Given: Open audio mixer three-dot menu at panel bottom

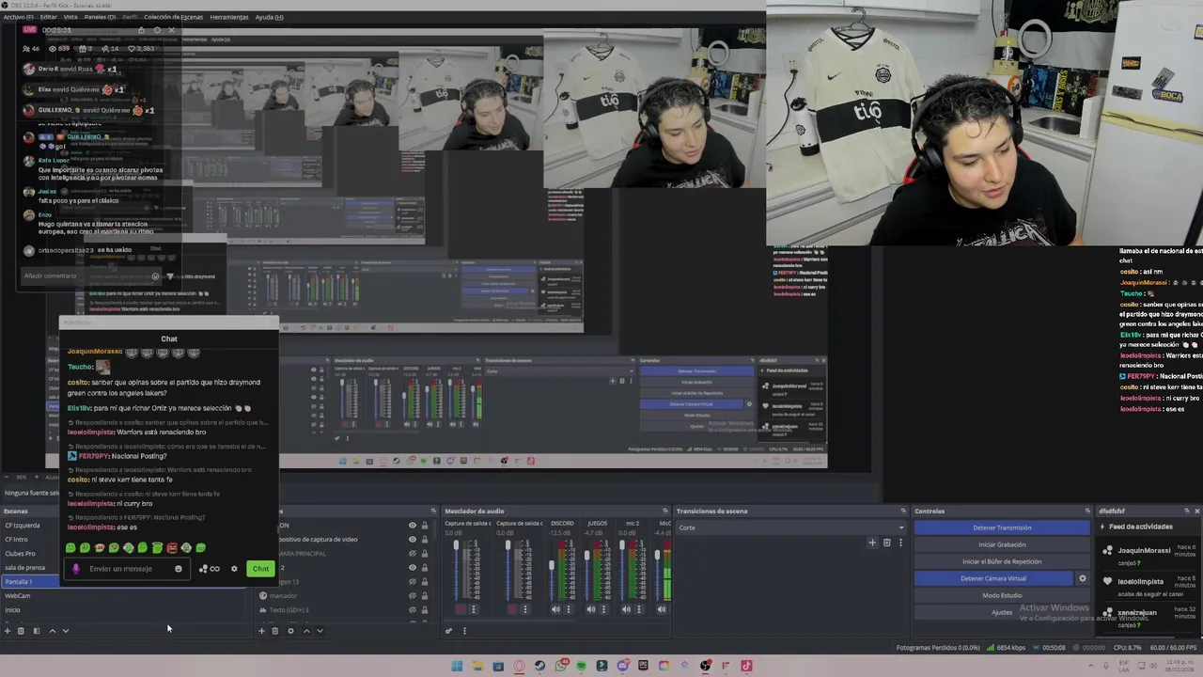Looking at the screenshot, I should coord(463,631).
